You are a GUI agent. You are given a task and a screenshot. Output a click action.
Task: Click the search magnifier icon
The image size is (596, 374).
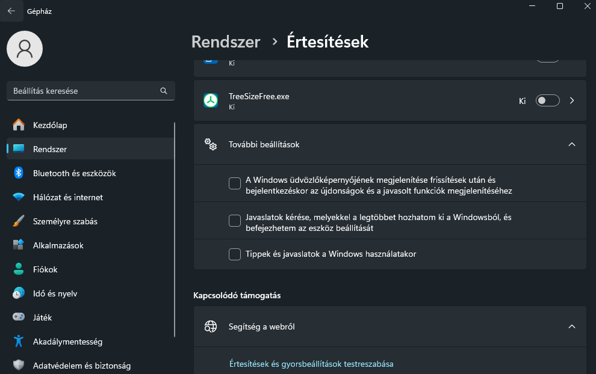(x=164, y=91)
